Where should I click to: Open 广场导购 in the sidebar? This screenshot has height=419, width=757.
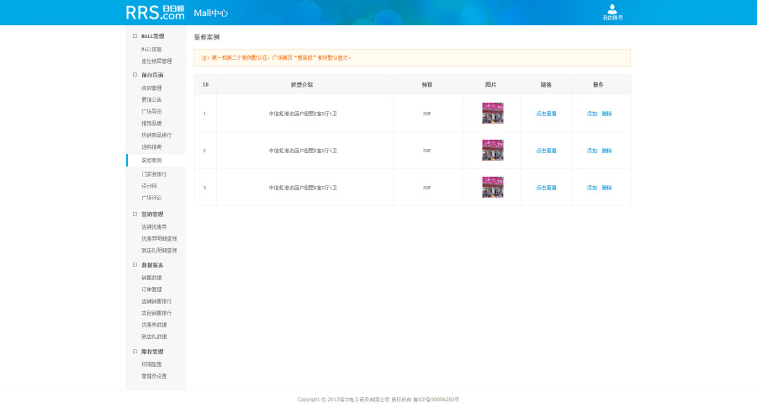pyautogui.click(x=151, y=112)
